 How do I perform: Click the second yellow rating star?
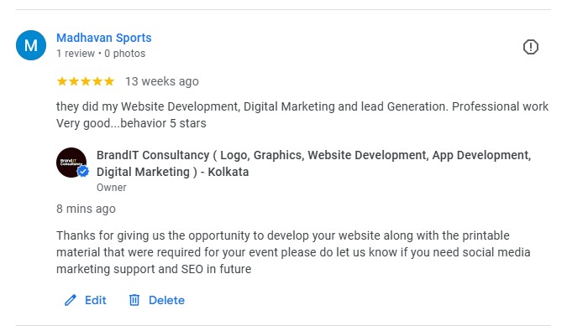[74, 81]
